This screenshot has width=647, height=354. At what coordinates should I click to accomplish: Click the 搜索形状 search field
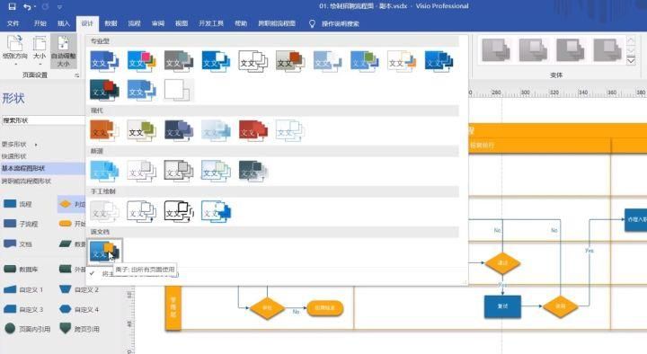[43, 120]
